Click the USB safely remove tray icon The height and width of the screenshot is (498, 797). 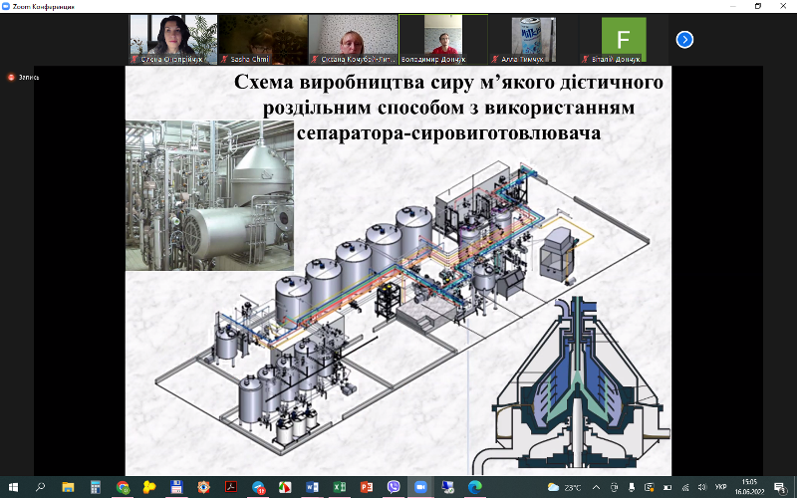(x=632, y=487)
